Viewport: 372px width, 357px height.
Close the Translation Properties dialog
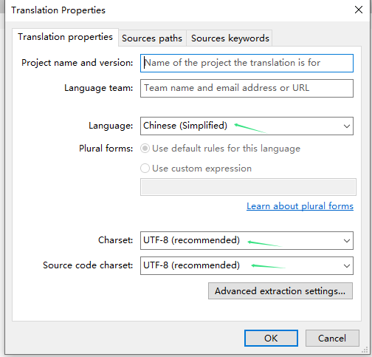(x=359, y=10)
